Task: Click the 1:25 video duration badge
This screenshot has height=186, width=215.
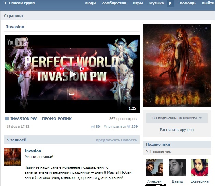Action: point(132,108)
